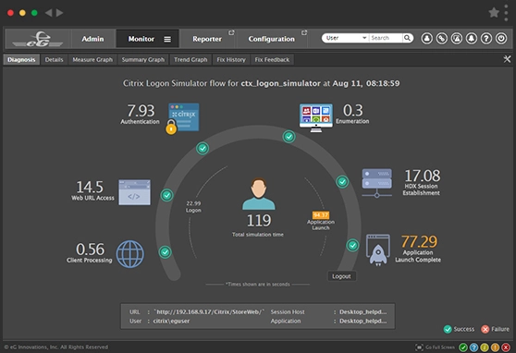
Task: Click the Session Host Desktop_helpd value
Action: point(363,311)
